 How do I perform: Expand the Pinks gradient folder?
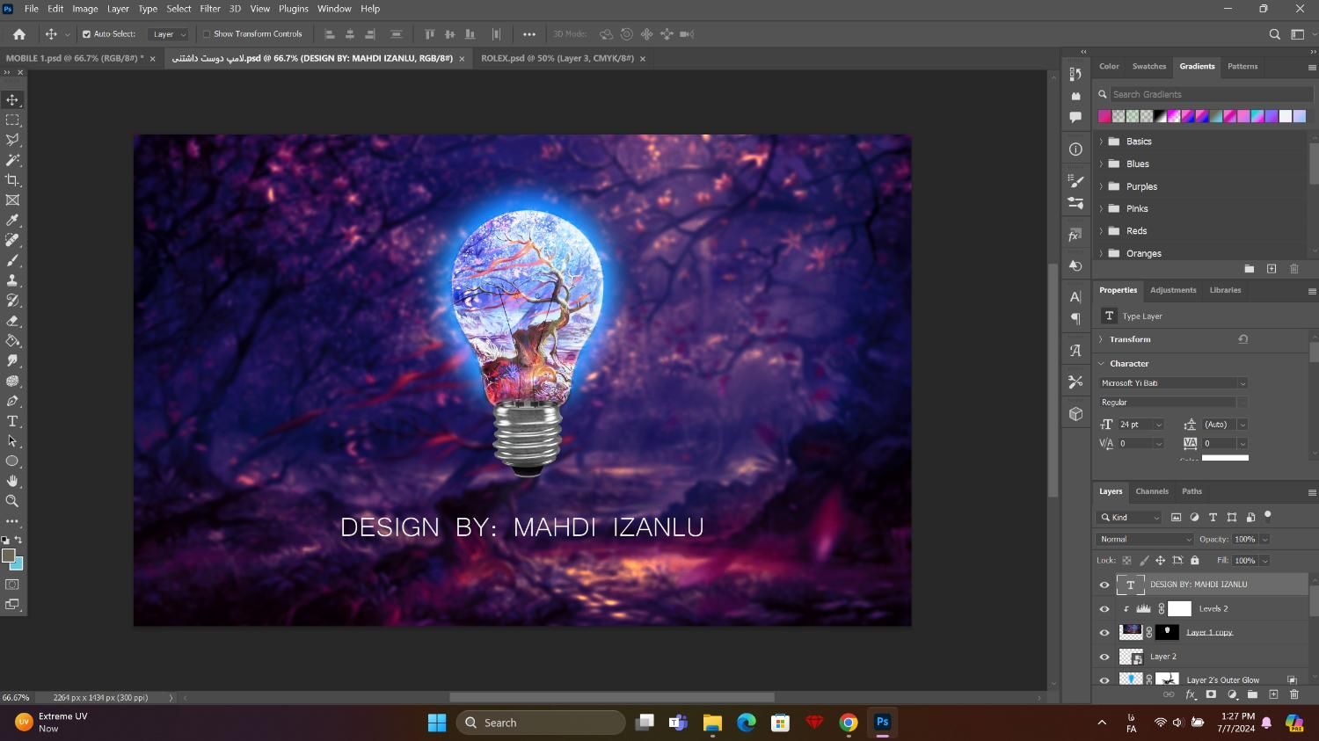[x=1101, y=209]
